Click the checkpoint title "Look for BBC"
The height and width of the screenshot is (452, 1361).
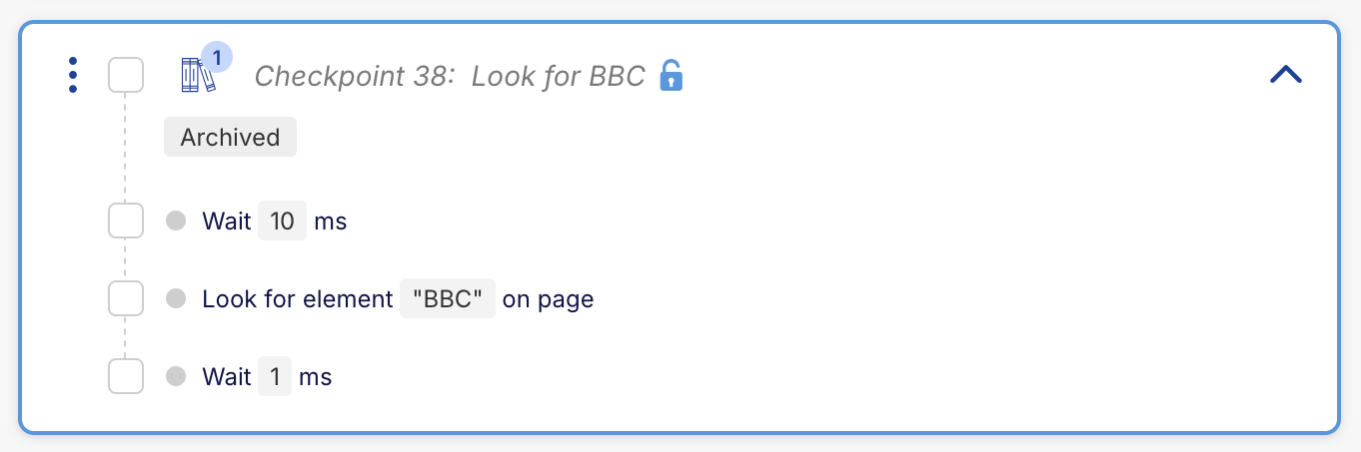(x=558, y=76)
